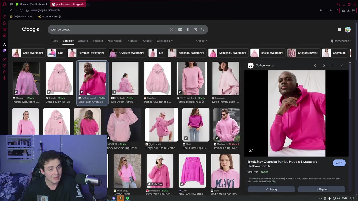Open Extensions cube in Opera sidebar
The image size is (358, 201).
point(4,72)
